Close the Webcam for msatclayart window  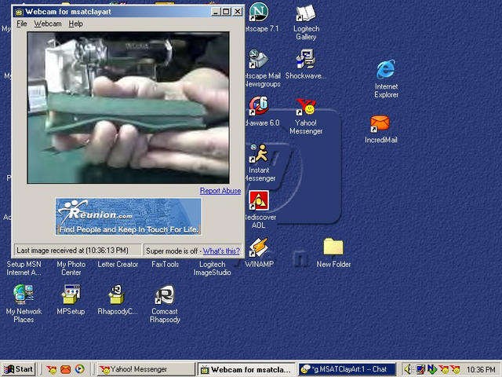238,12
